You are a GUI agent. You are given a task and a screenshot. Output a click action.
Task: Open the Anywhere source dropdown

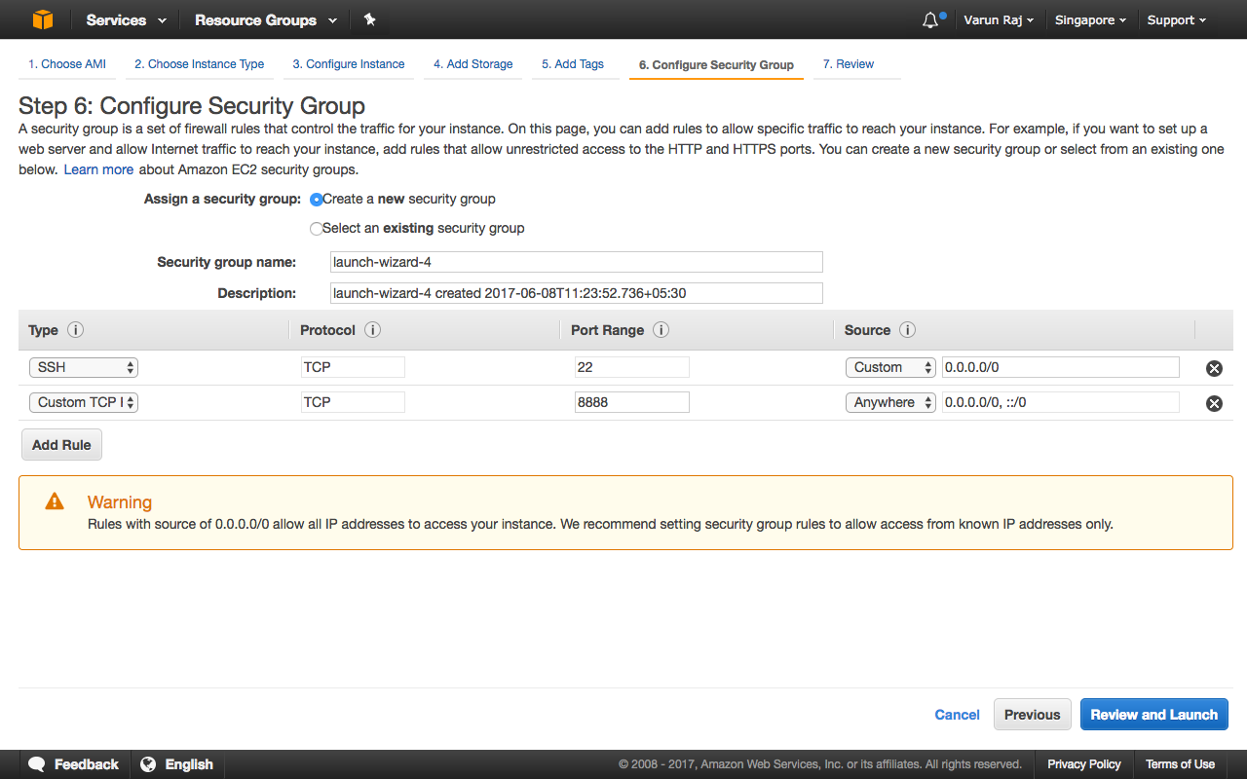[x=890, y=402]
